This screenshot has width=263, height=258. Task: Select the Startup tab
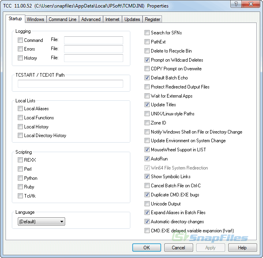pos(15,19)
